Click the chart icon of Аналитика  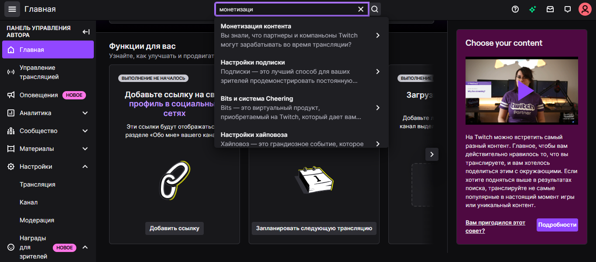point(11,113)
